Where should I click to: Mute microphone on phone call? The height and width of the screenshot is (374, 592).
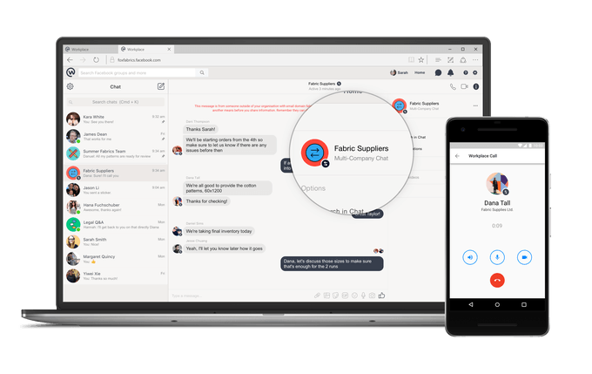497,257
